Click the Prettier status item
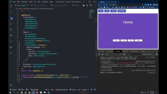167x94 pixels. 85,90
